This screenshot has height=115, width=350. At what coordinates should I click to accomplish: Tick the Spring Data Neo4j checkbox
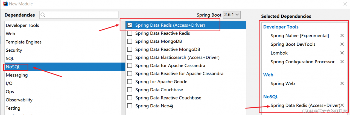click(x=130, y=106)
